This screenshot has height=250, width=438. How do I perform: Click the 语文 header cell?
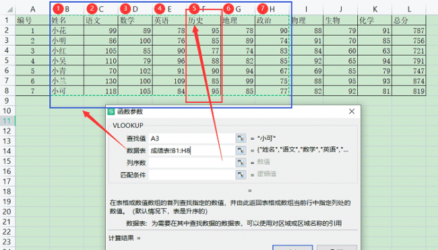click(x=101, y=20)
